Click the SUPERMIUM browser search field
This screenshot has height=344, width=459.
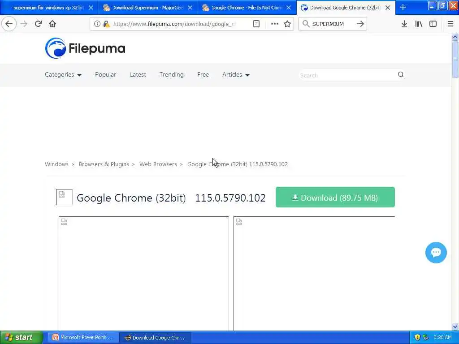click(x=333, y=24)
